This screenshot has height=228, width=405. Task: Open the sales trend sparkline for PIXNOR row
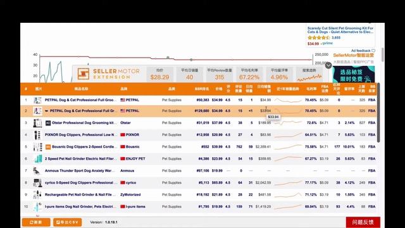point(288,135)
